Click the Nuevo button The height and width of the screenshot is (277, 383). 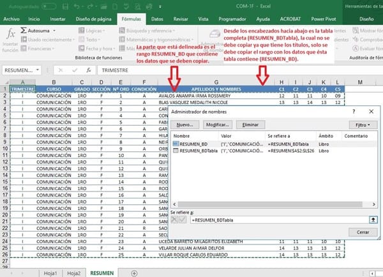pyautogui.click(x=185, y=125)
